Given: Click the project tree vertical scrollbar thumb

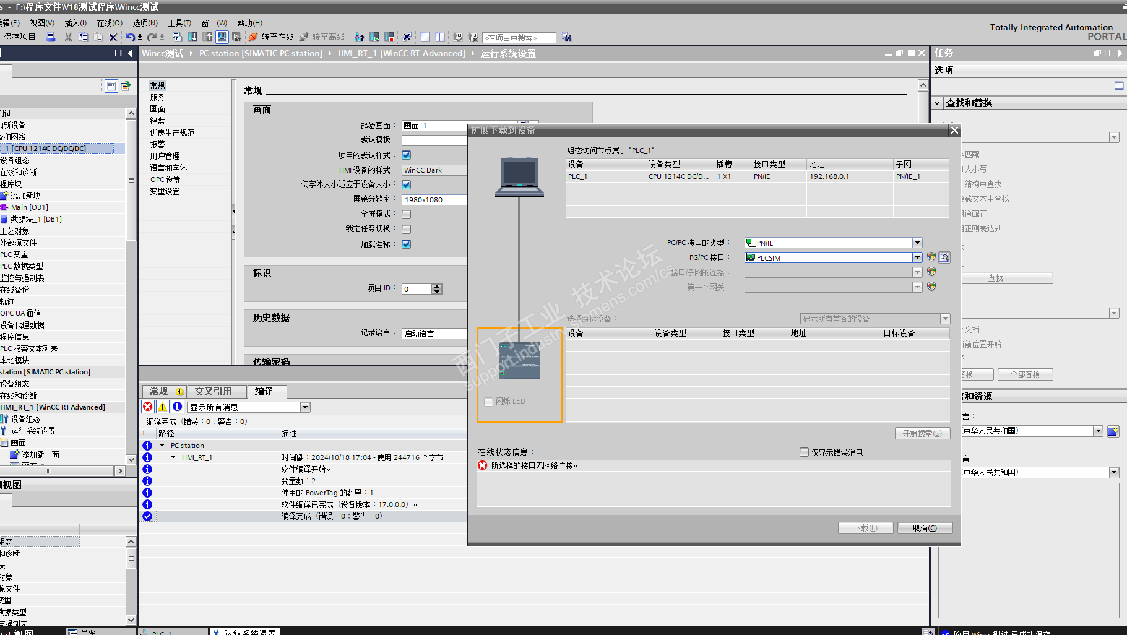Looking at the screenshot, I should 131,180.
